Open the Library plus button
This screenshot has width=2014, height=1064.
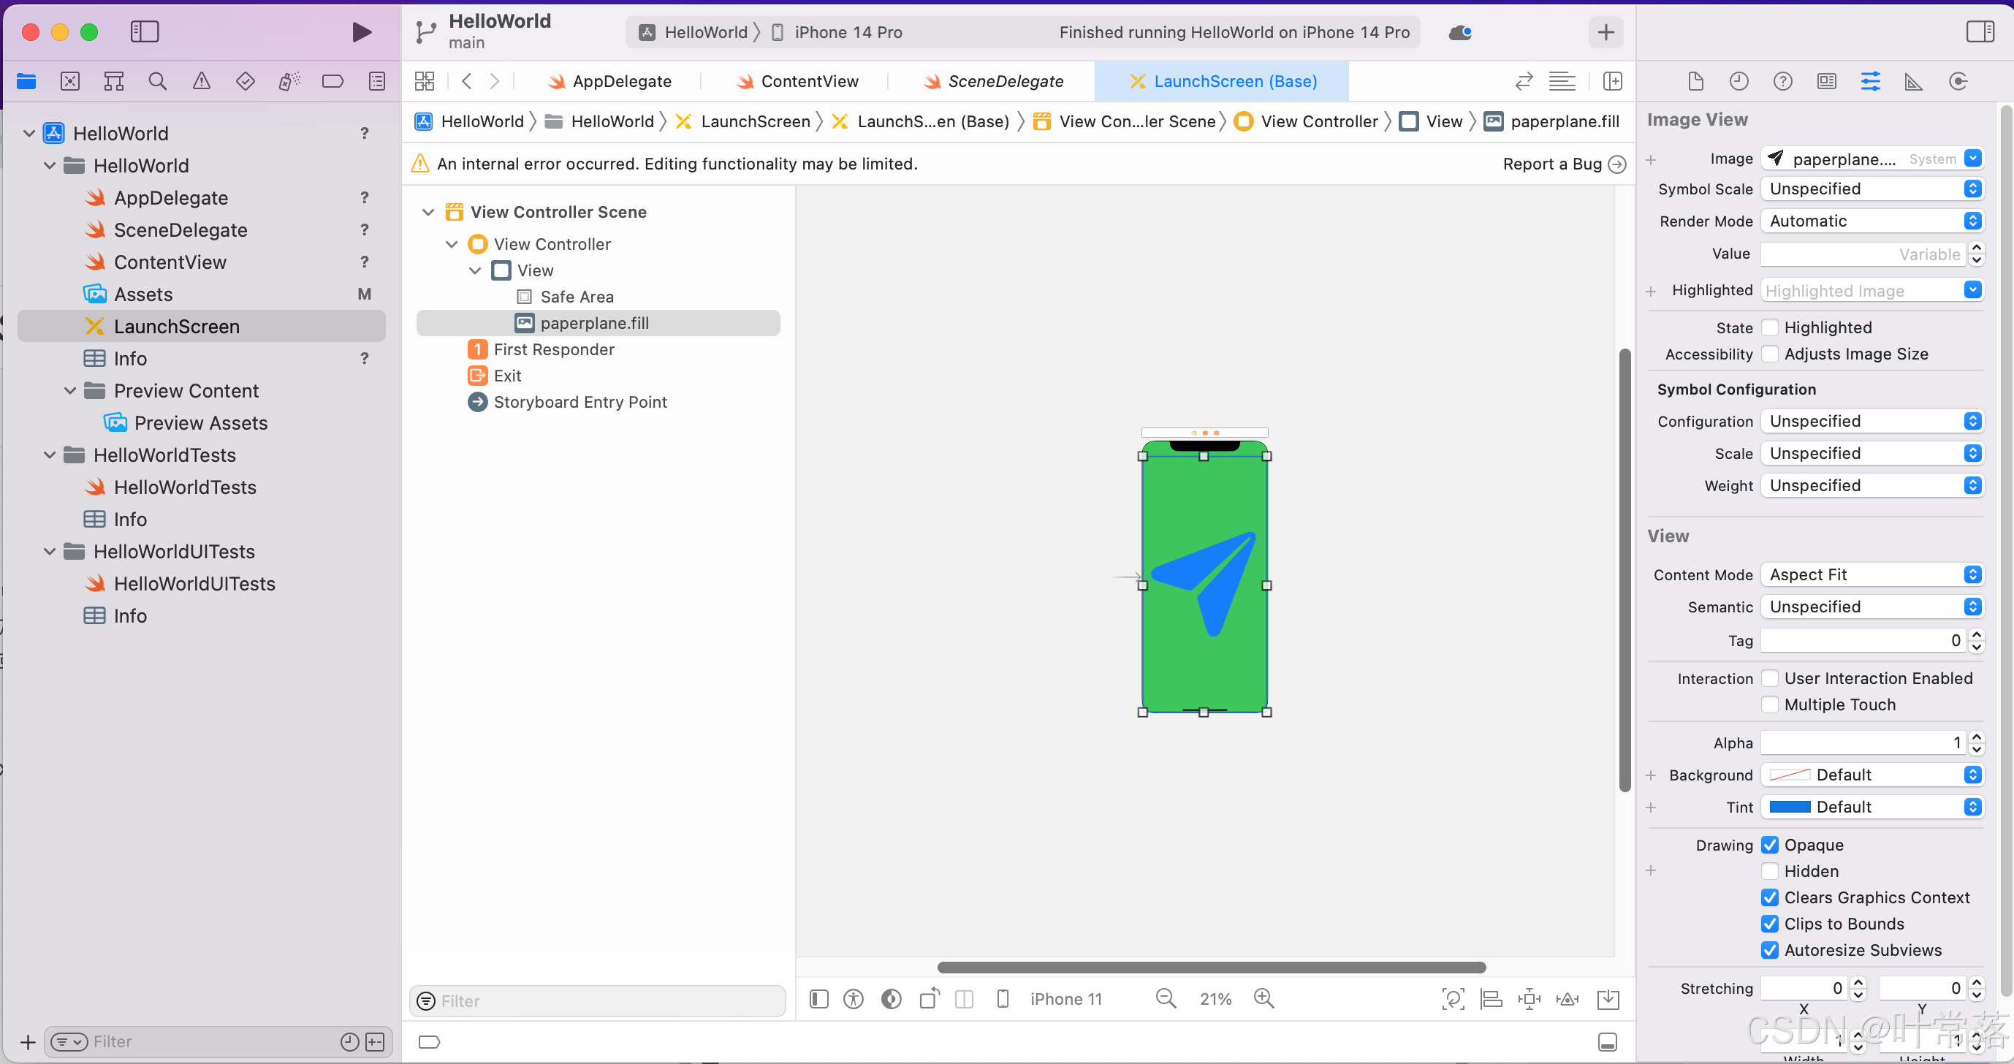point(1606,32)
